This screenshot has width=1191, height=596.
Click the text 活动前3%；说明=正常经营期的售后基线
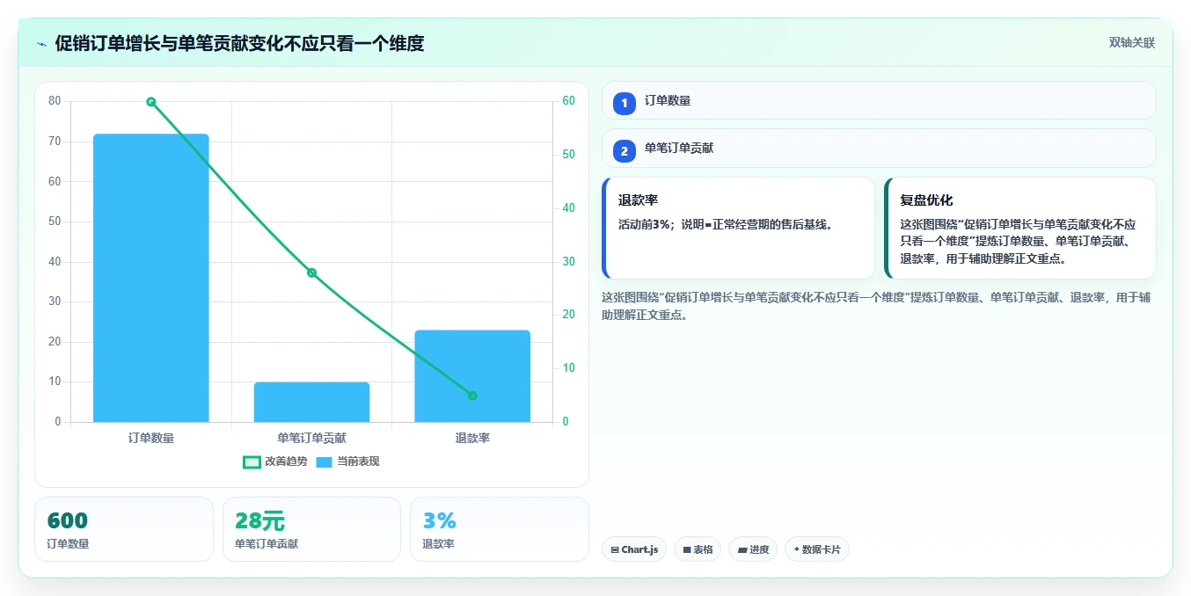[726, 224]
